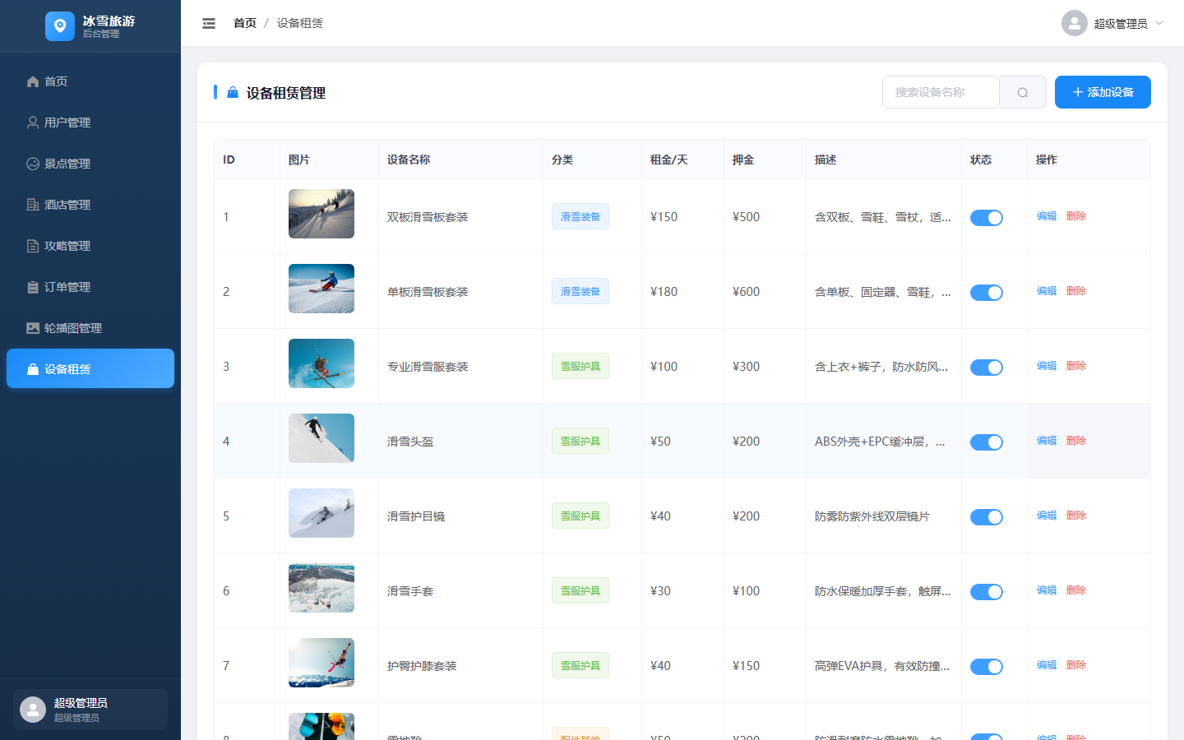
Task: Expand the 超级管理员 account dropdown arrow
Action: tap(1159, 23)
